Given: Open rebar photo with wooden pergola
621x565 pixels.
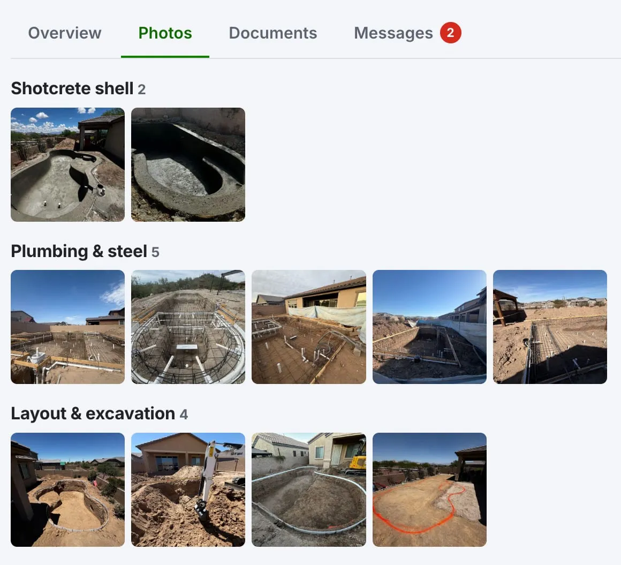Looking at the screenshot, I should click(550, 327).
